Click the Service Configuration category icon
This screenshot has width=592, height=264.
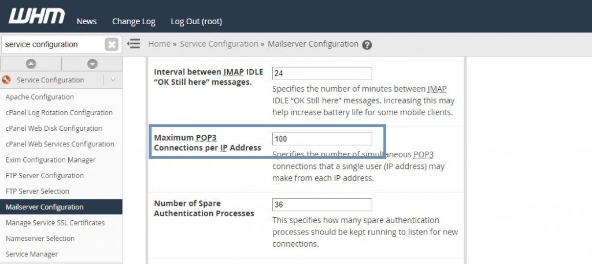tap(6, 80)
